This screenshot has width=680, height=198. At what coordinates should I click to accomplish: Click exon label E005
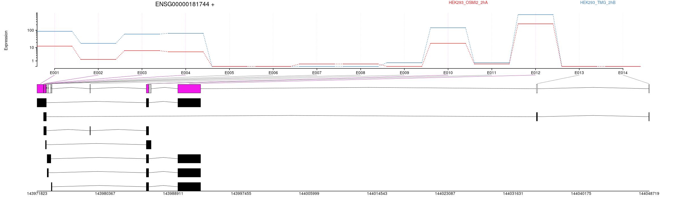[229, 73]
